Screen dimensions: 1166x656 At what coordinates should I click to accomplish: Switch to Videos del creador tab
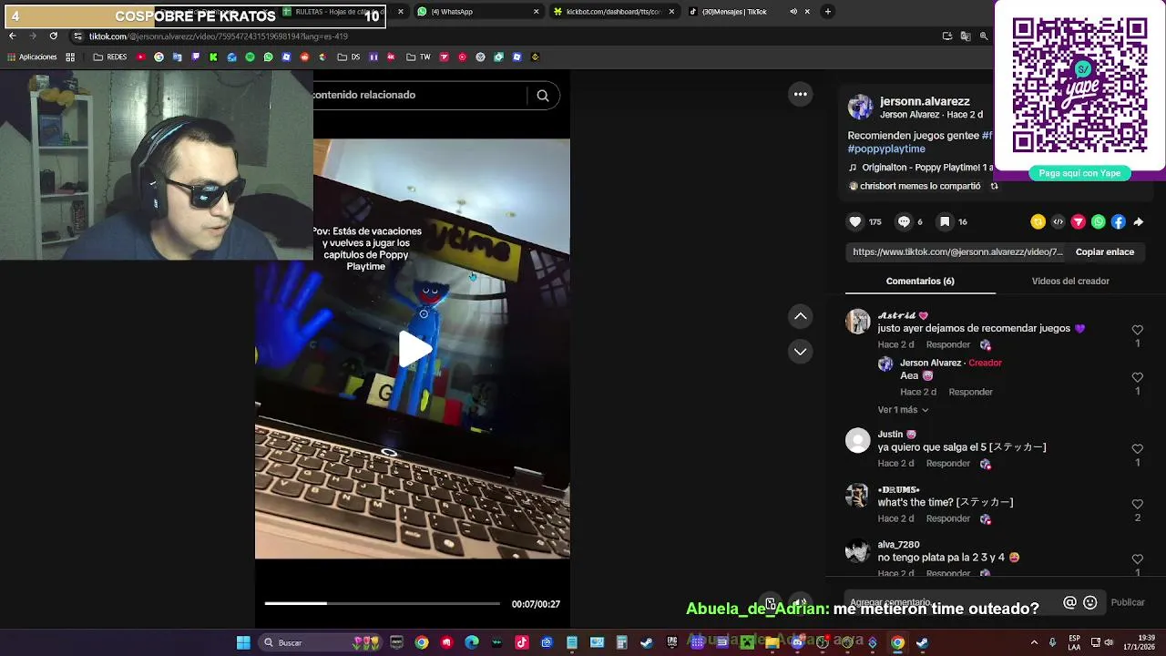pyautogui.click(x=1070, y=282)
